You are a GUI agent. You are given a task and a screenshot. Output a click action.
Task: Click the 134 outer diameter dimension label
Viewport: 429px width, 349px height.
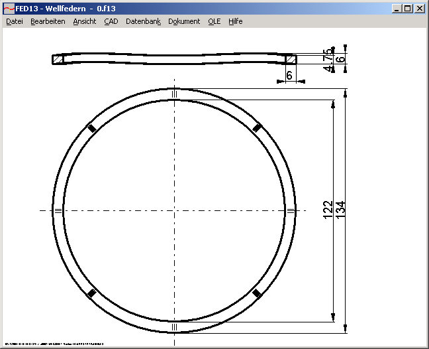(x=341, y=210)
